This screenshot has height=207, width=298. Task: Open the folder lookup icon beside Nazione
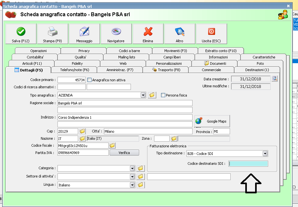[x=82, y=138]
